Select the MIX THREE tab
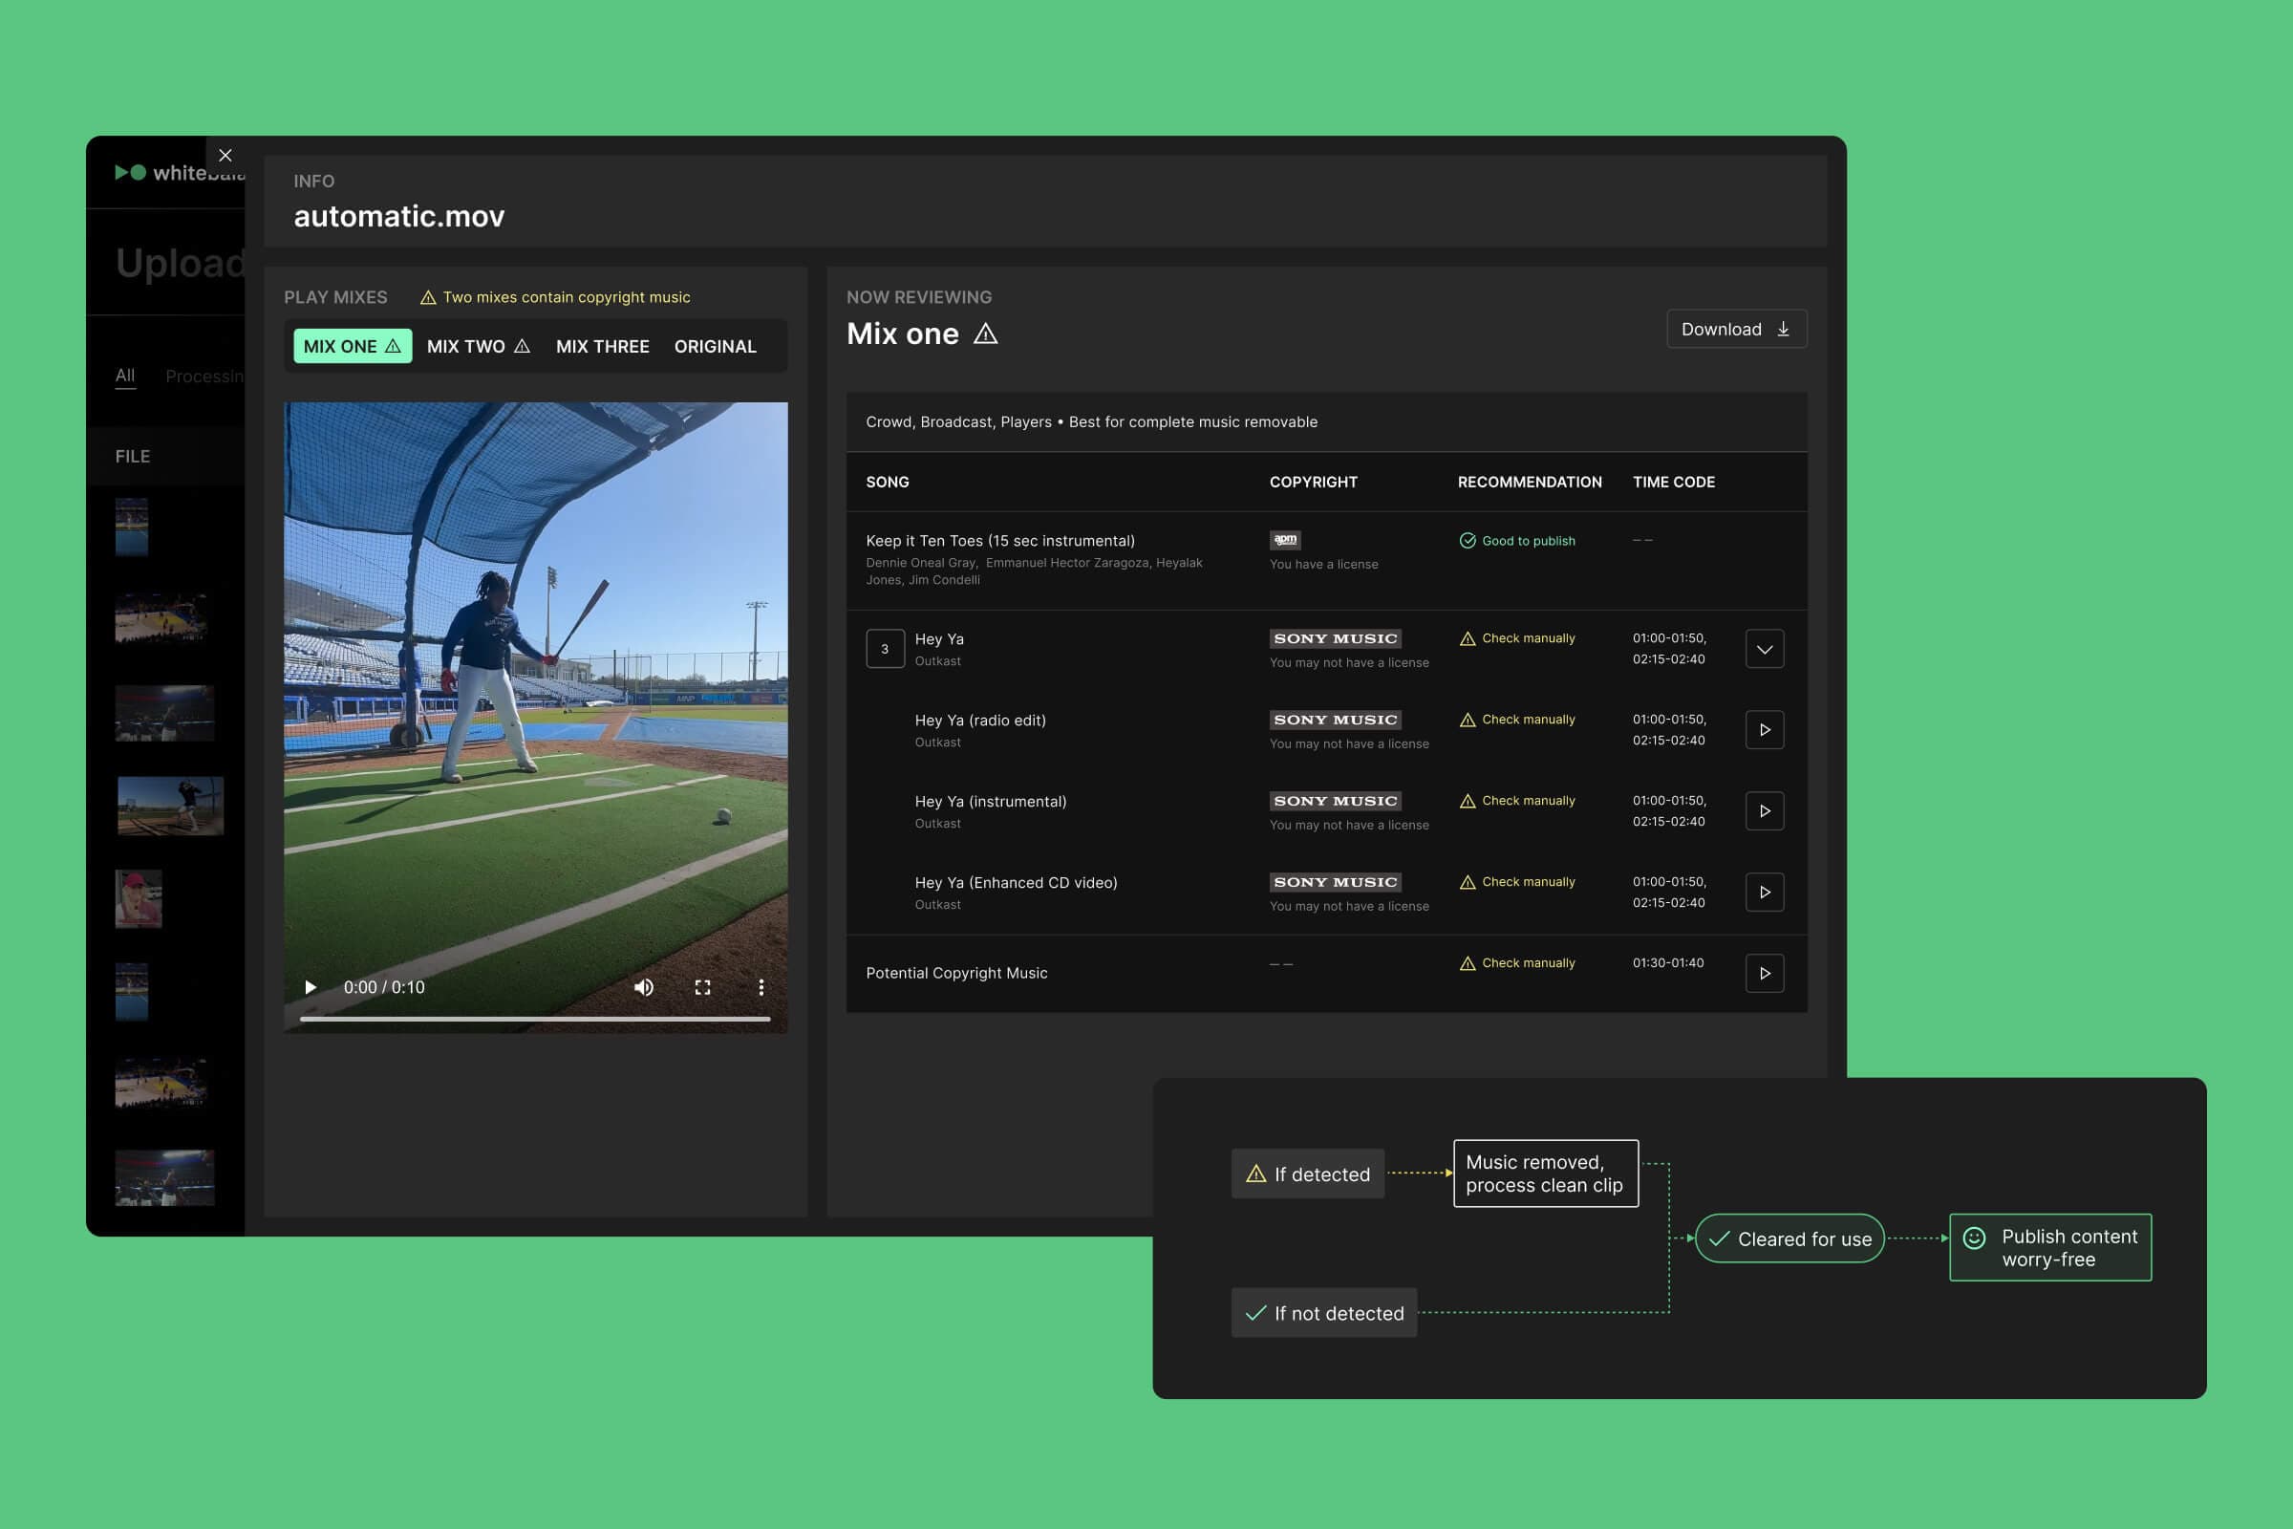Image resolution: width=2293 pixels, height=1529 pixels. pos(602,346)
